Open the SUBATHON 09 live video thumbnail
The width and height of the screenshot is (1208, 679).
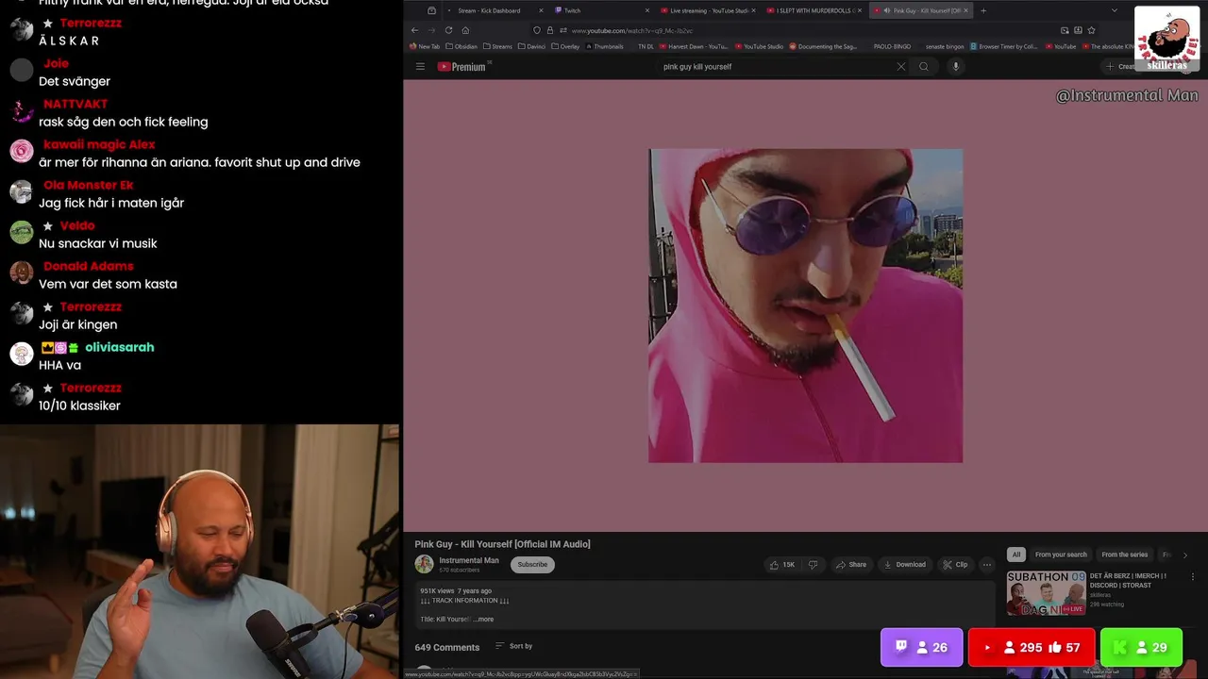[x=1046, y=593]
